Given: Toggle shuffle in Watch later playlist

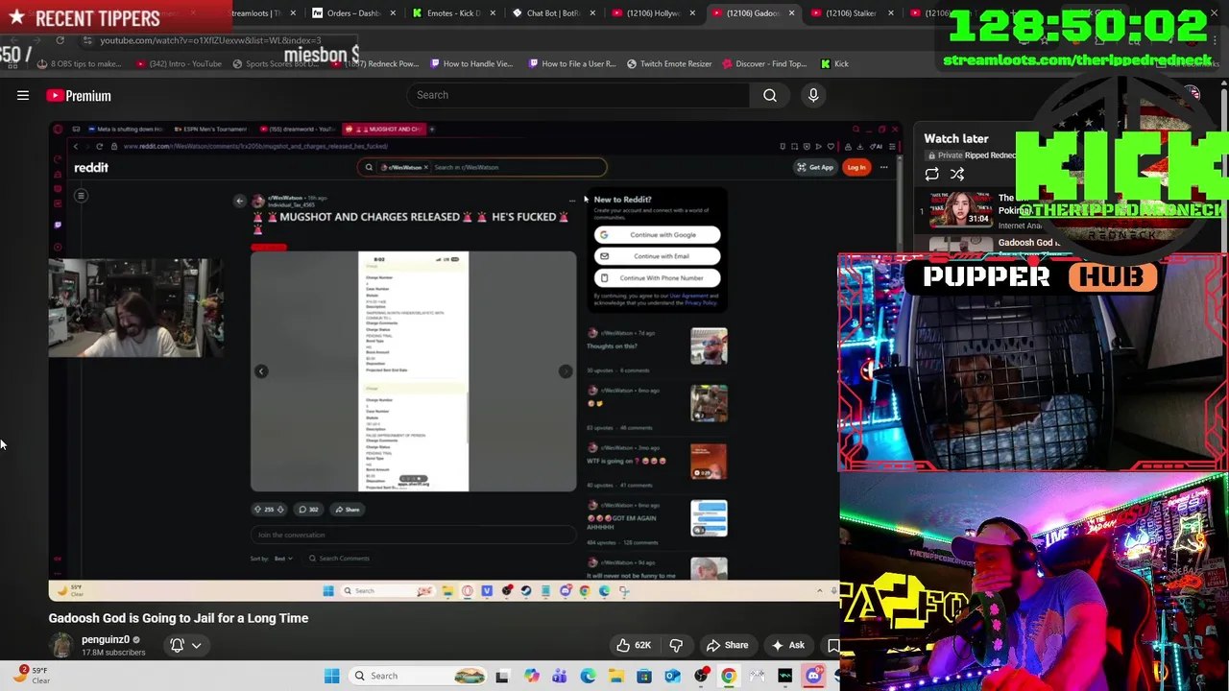Looking at the screenshot, I should pyautogui.click(x=957, y=174).
